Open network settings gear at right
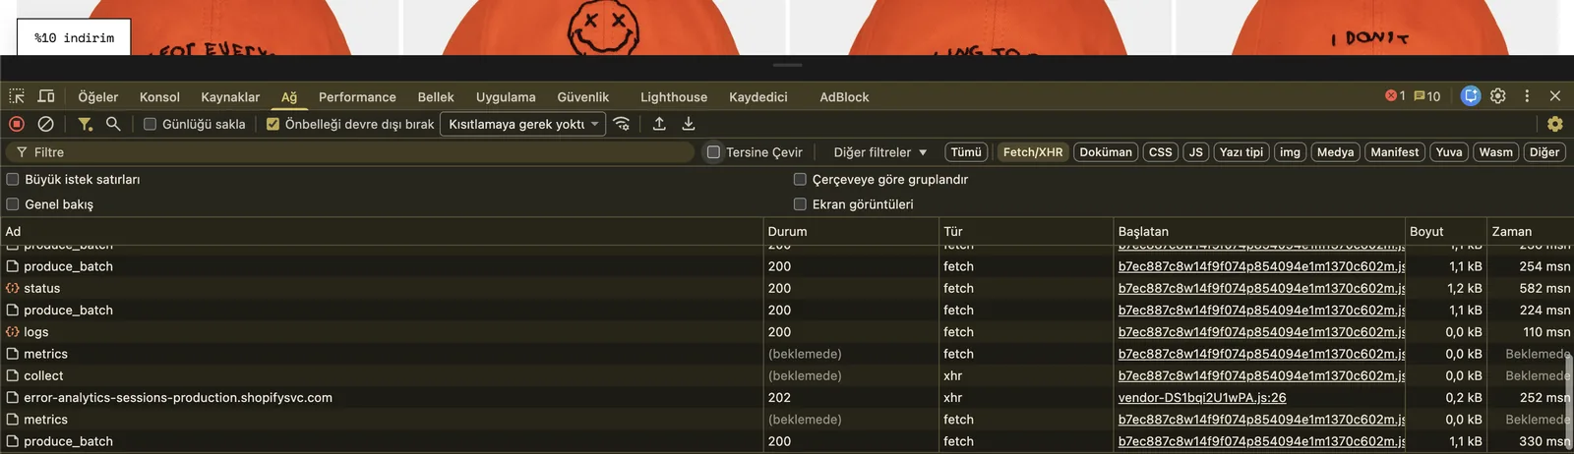 (x=1555, y=124)
